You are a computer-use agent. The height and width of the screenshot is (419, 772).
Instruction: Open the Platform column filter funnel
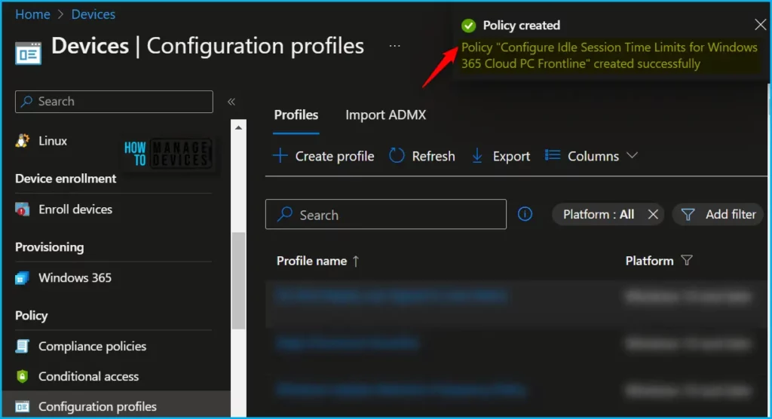[687, 261]
